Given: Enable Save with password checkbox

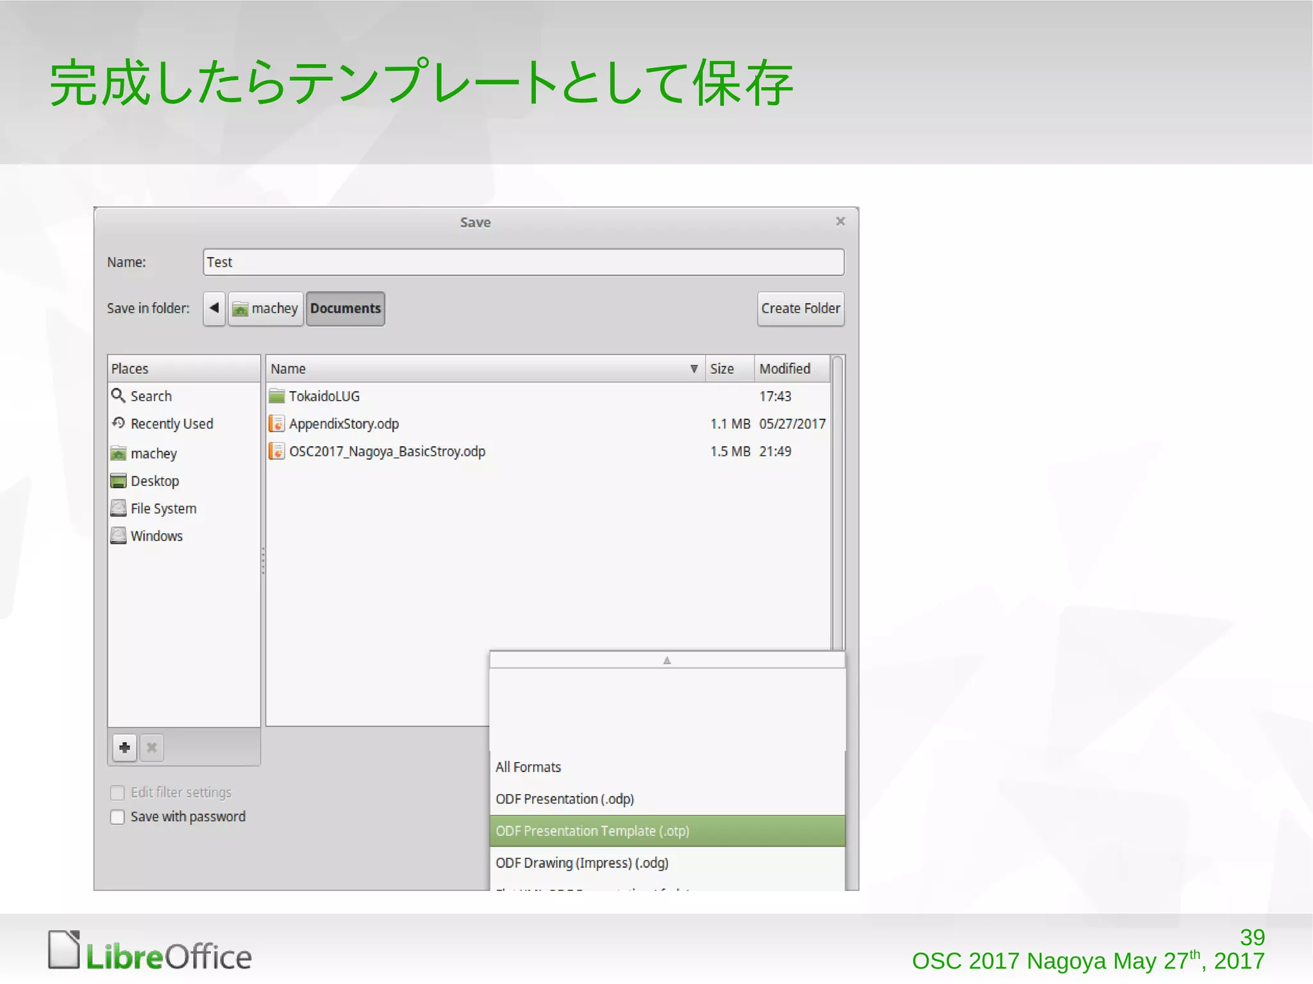Looking at the screenshot, I should point(117,817).
